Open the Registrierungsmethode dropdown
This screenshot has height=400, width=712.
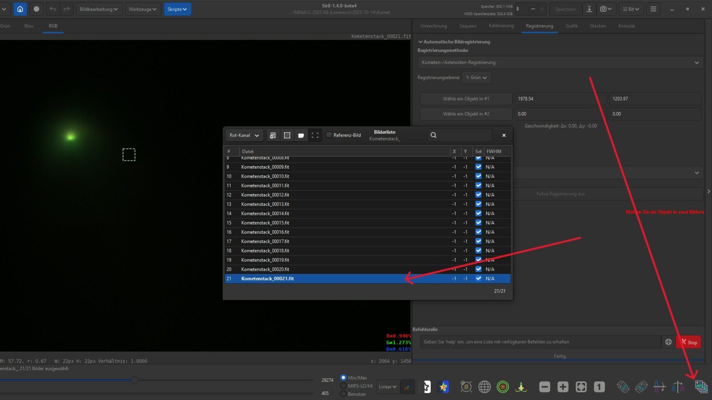[560, 63]
